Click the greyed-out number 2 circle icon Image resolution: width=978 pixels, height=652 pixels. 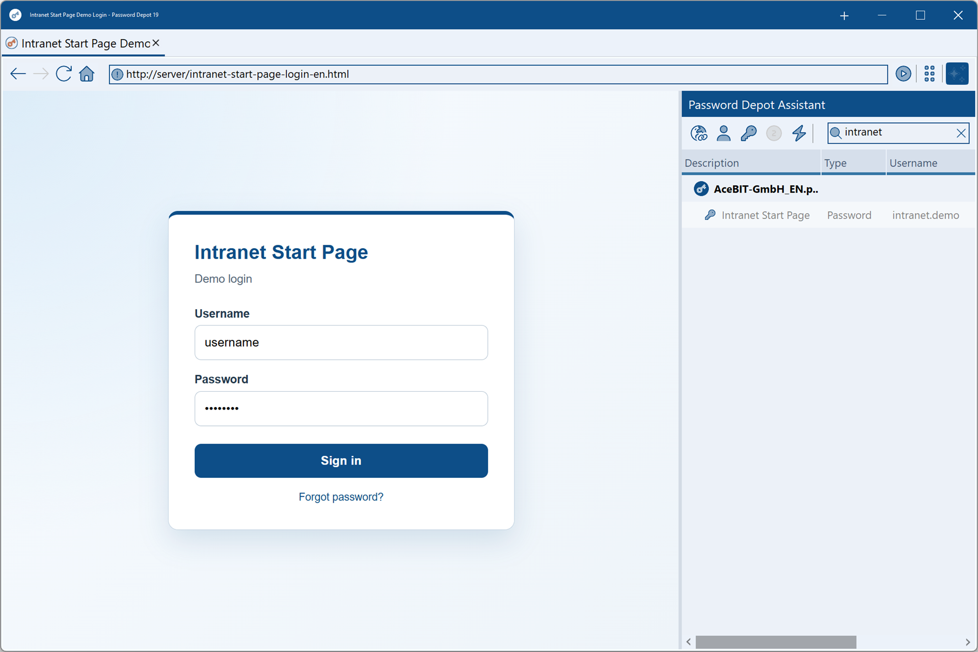774,133
